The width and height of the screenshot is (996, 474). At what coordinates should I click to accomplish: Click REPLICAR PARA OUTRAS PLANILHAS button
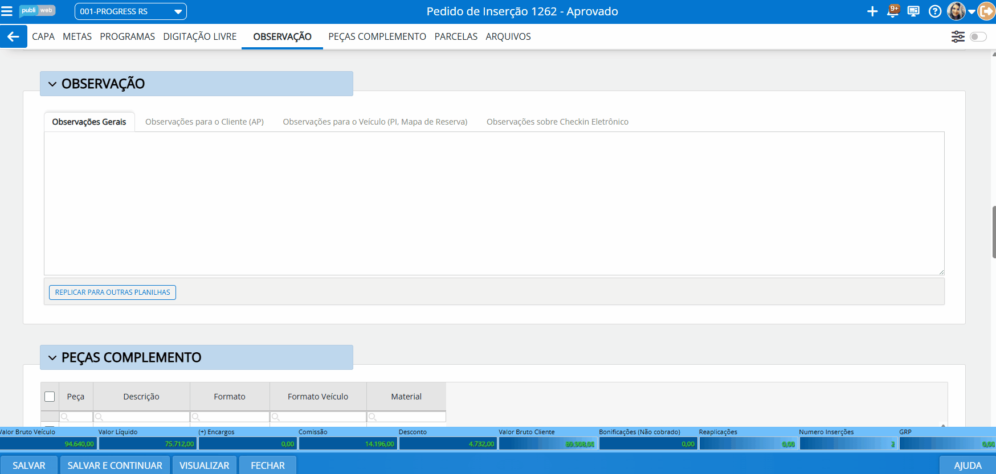click(112, 292)
